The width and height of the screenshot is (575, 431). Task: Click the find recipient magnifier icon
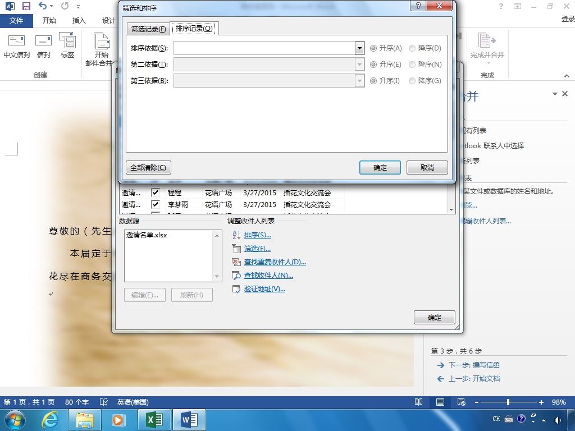pyautogui.click(x=236, y=276)
